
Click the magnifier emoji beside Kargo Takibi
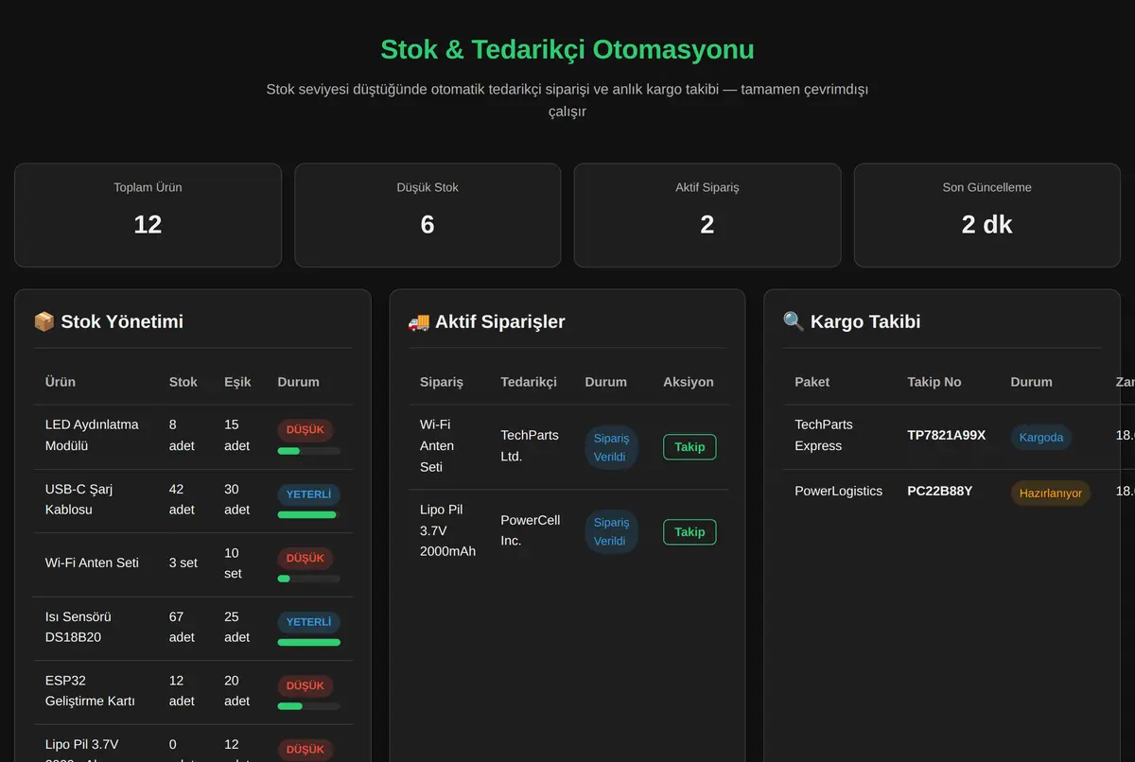click(794, 321)
